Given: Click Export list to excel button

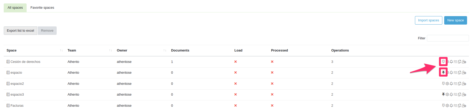Looking at the screenshot, I should pyautogui.click(x=20, y=31).
